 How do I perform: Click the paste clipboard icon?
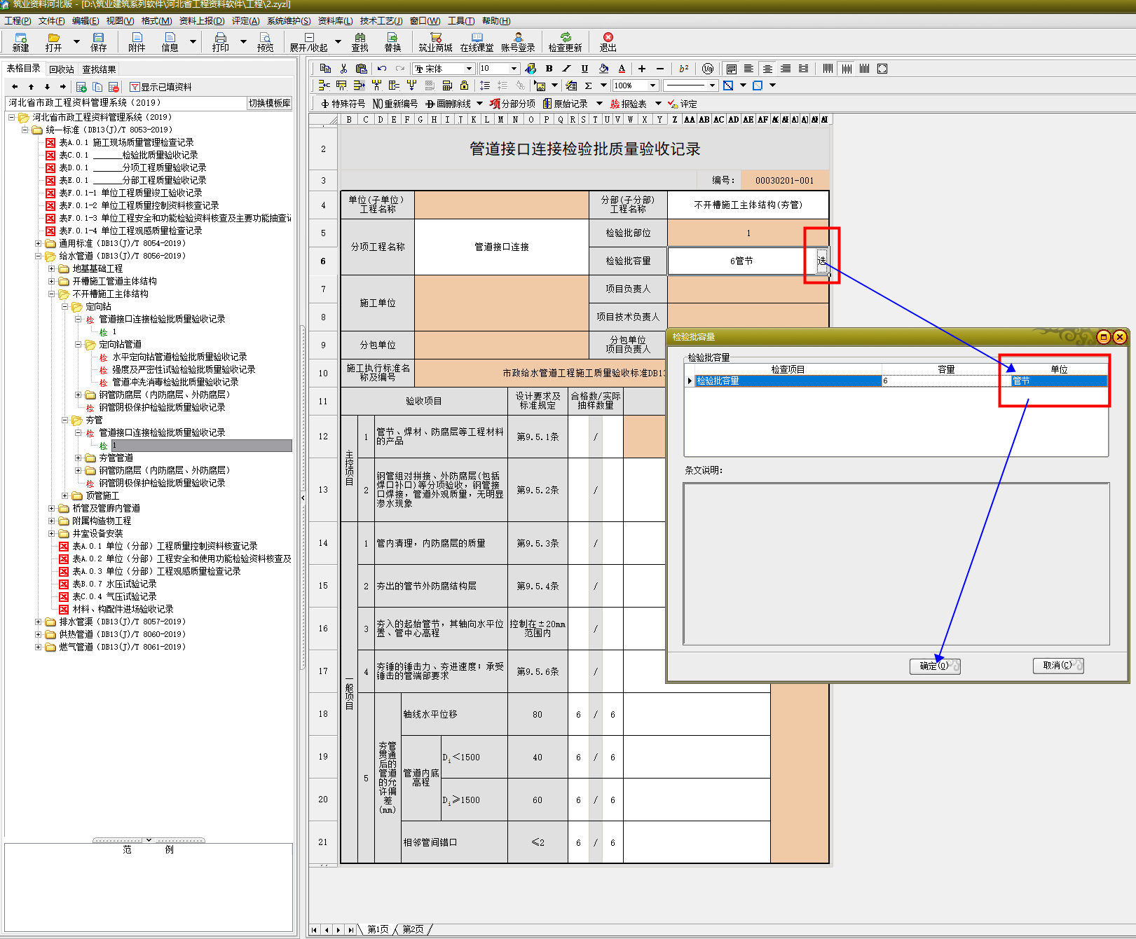tap(362, 69)
